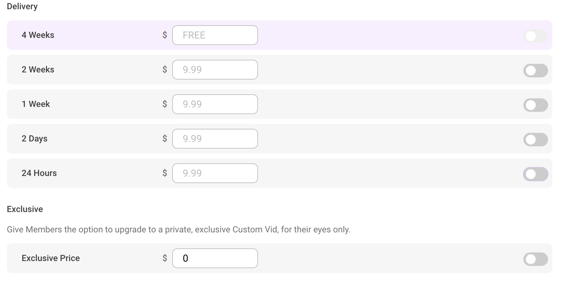Image resolution: width=561 pixels, height=286 pixels.
Task: Focus the Exclusive Price input field
Action: coord(215,258)
